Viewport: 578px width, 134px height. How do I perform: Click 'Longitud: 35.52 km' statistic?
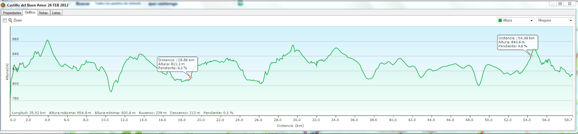(x=29, y=113)
